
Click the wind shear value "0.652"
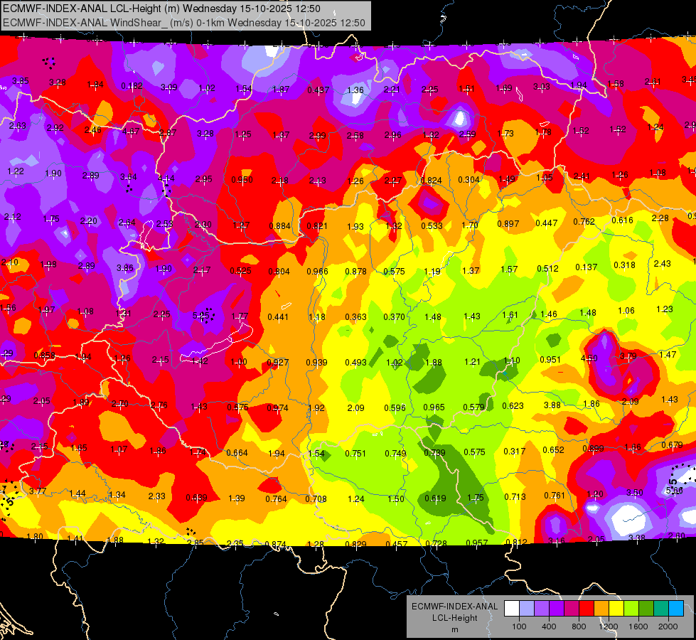pyautogui.click(x=554, y=449)
